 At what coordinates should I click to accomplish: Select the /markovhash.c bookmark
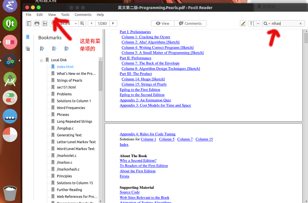[68, 169]
